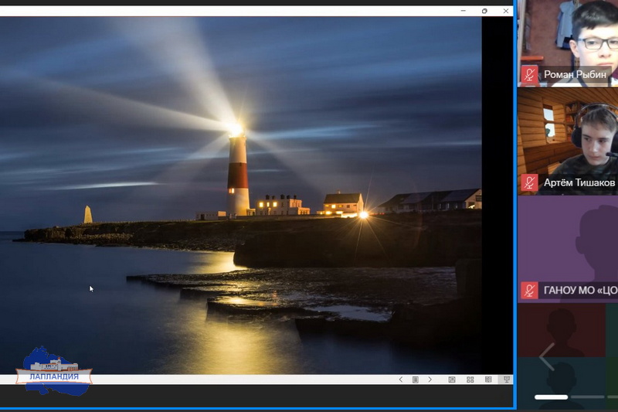Minimize the presentation window
The image size is (618, 412).
[463, 11]
